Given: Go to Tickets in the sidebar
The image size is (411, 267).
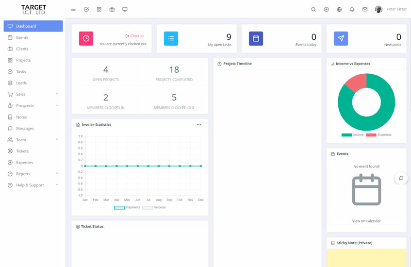Looking at the screenshot, I should click(22, 151).
